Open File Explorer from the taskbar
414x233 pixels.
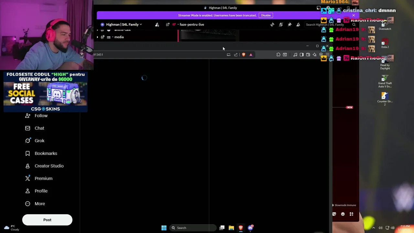point(231,228)
